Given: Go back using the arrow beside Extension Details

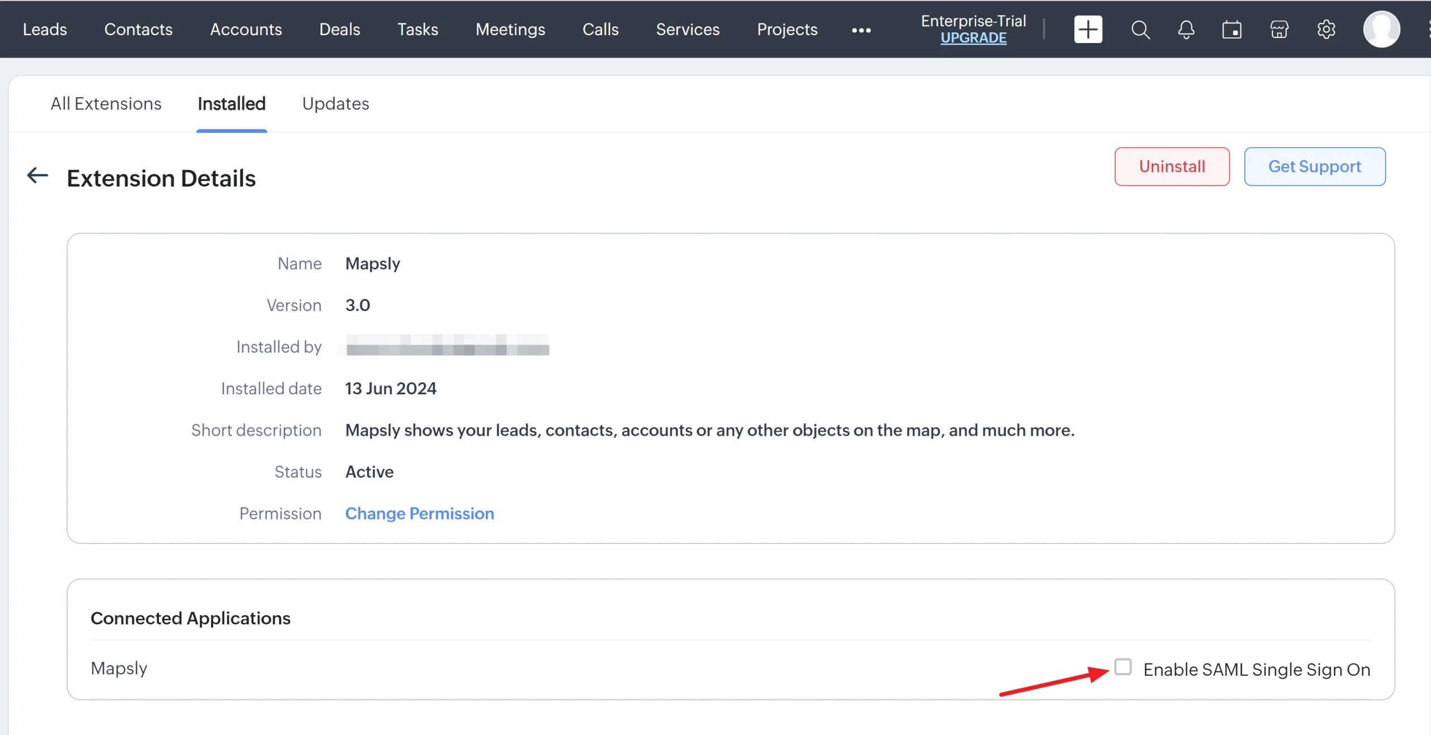Looking at the screenshot, I should click(x=37, y=175).
